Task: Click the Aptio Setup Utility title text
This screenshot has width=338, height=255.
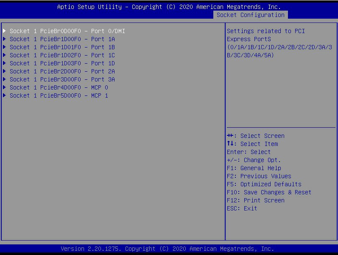Action: (169, 7)
